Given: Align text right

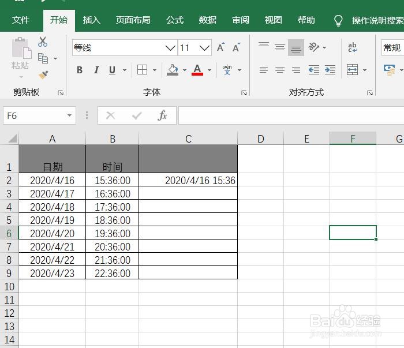Looking at the screenshot, I should tap(296, 70).
